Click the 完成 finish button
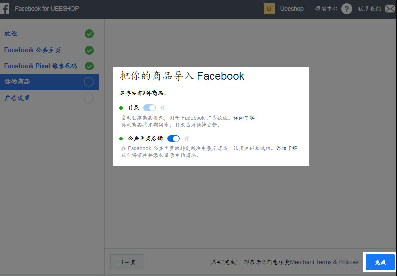The width and height of the screenshot is (397, 276). [380, 262]
